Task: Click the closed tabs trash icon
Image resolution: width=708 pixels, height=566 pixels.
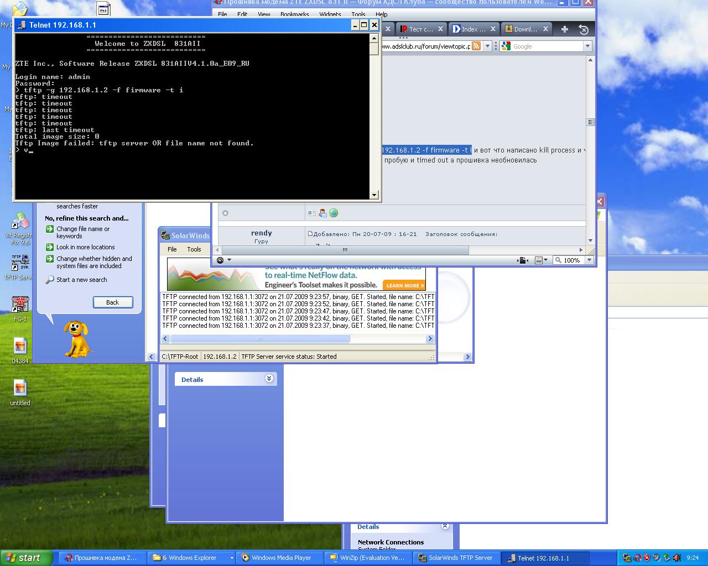Action: tap(583, 29)
